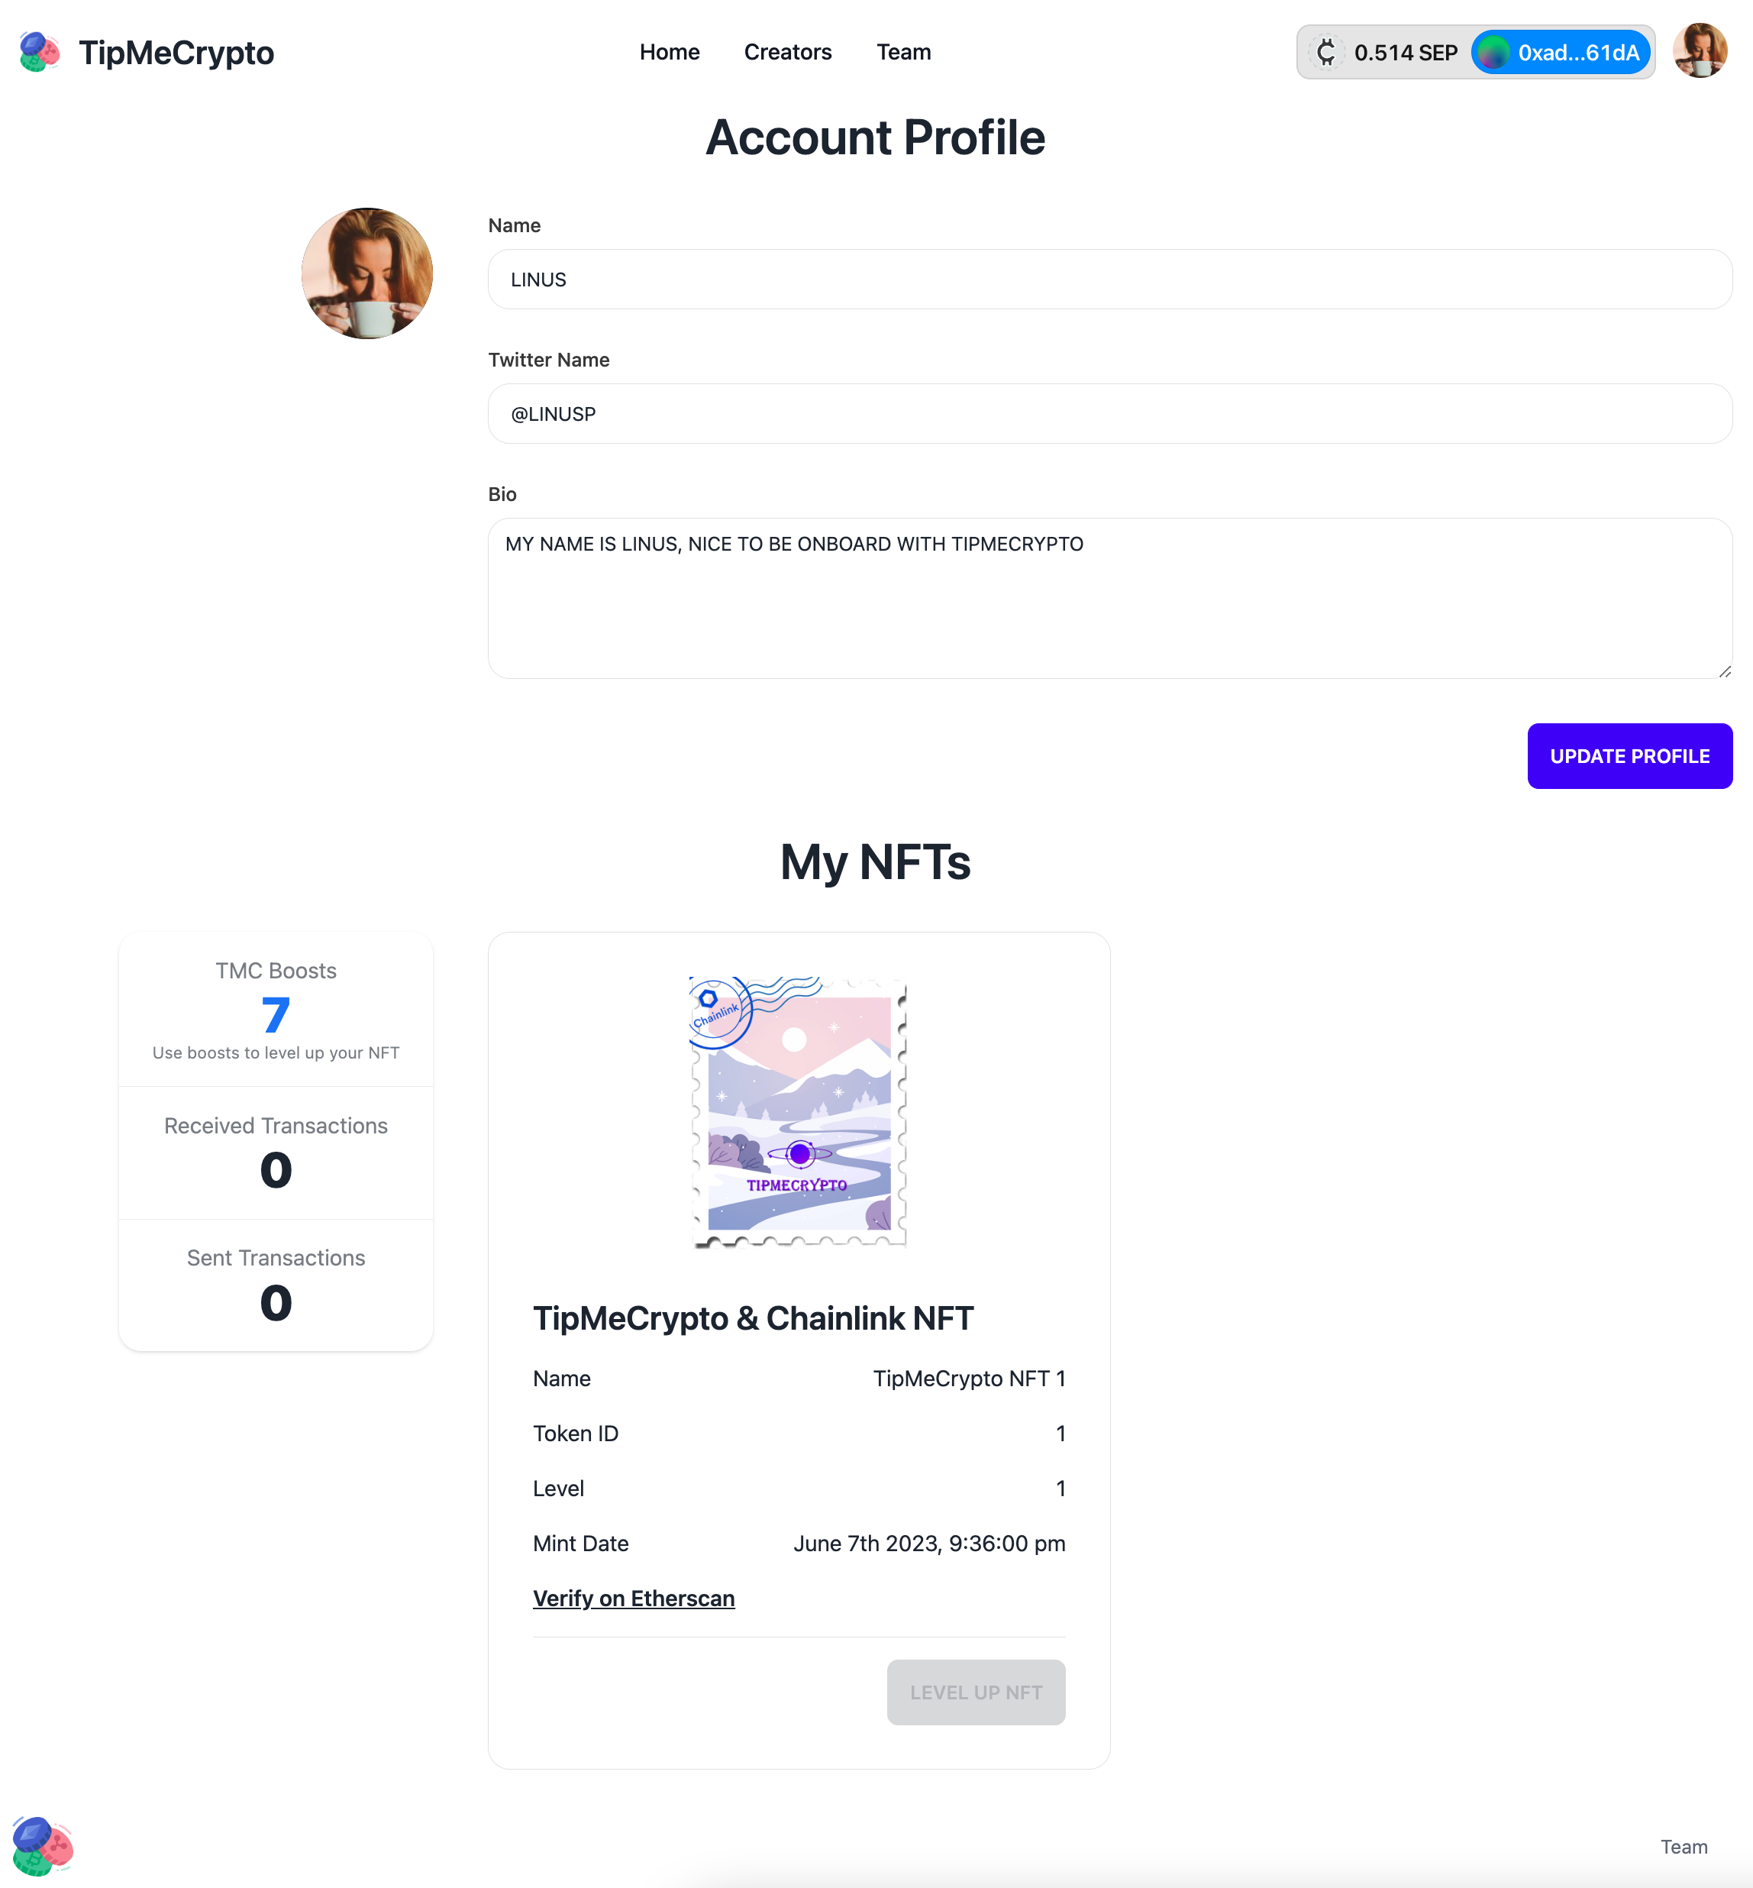Select Home in the navigation bar

670,52
